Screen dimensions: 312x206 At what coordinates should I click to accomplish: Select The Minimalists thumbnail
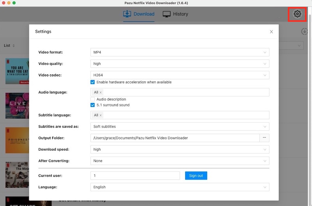(17, 175)
